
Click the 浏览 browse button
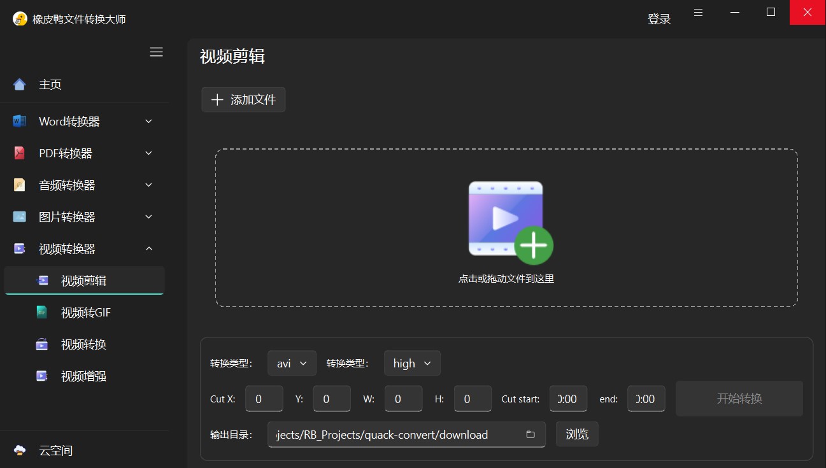577,434
